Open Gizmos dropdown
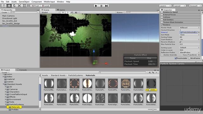The height and width of the screenshot is (114, 203). pyautogui.click(x=120, y=12)
